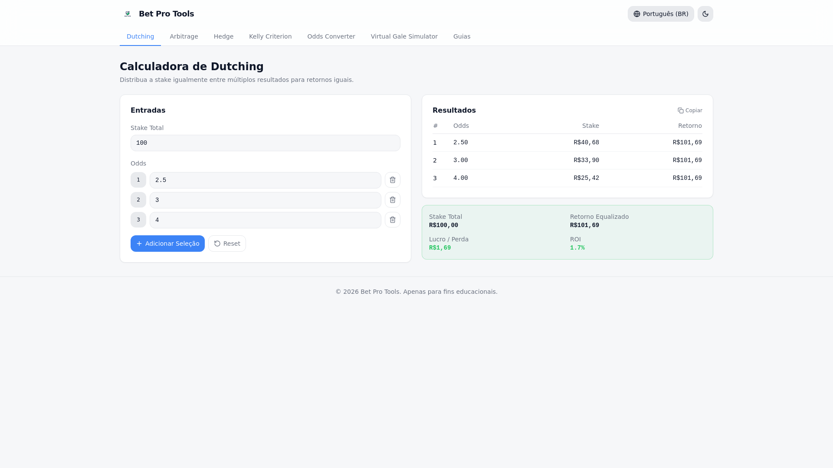Click the Calculadora de Dutching heading
833x468 pixels.
pyautogui.click(x=192, y=67)
